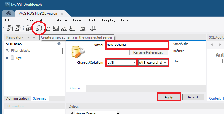Go forward in SQL Additions panel
This screenshot has height=114, width=224.
[x=220, y=45]
